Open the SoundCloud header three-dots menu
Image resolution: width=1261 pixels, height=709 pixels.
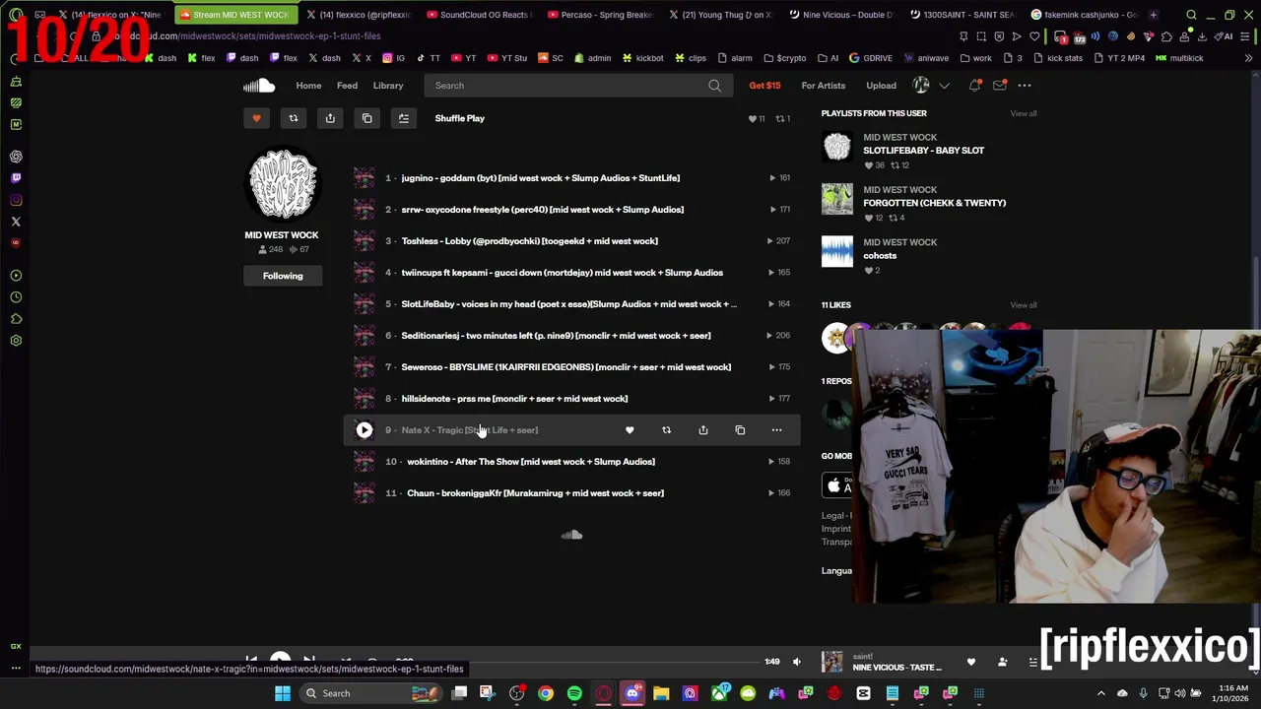pos(1025,86)
